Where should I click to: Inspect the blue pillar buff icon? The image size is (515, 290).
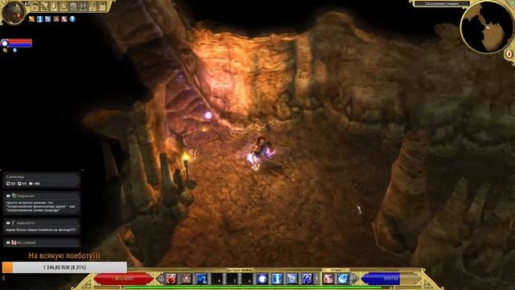(x=39, y=19)
